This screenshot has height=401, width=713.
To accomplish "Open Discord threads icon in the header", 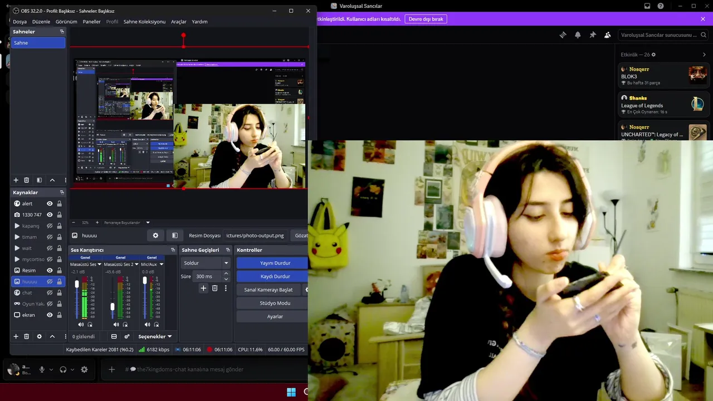I will [563, 35].
